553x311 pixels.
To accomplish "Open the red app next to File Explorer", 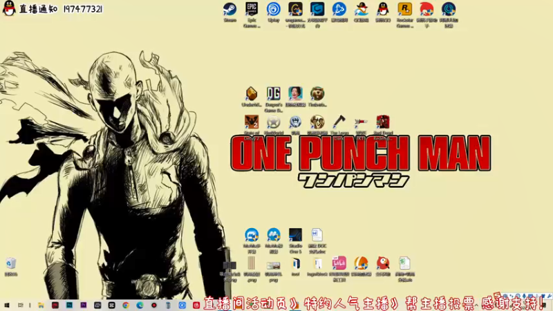I will coord(55,305).
